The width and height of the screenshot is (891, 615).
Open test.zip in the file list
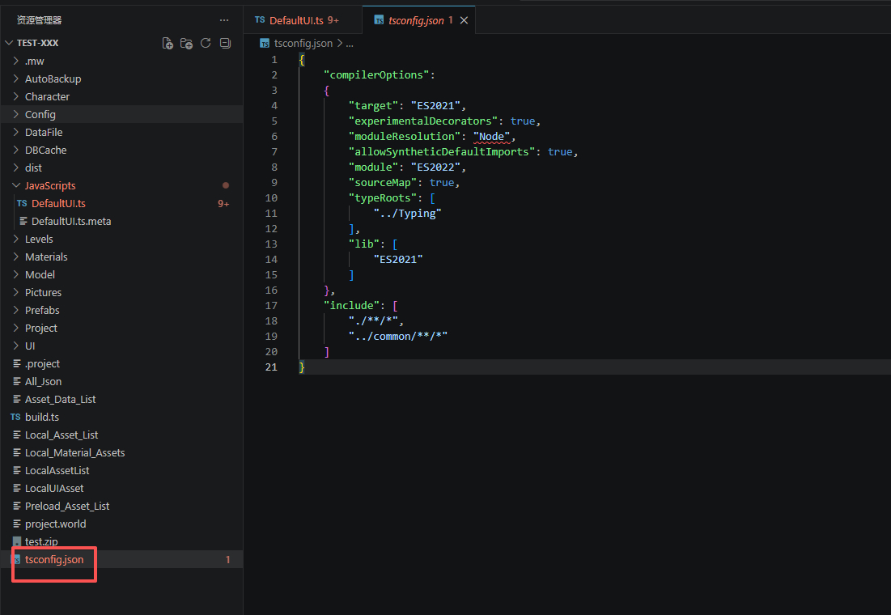[x=41, y=541]
